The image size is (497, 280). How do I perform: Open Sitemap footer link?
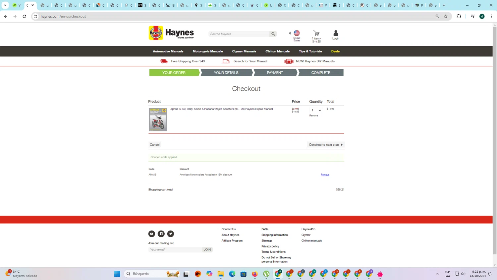coord(266,241)
